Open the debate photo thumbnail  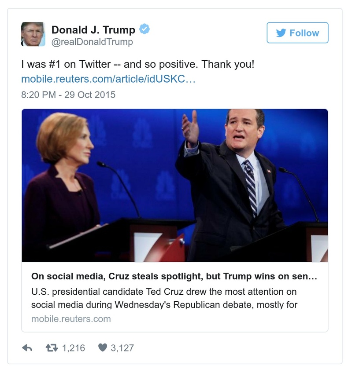click(x=176, y=185)
